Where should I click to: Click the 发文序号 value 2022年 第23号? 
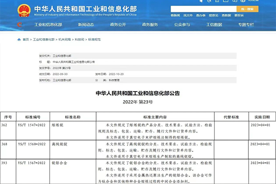point(62,68)
